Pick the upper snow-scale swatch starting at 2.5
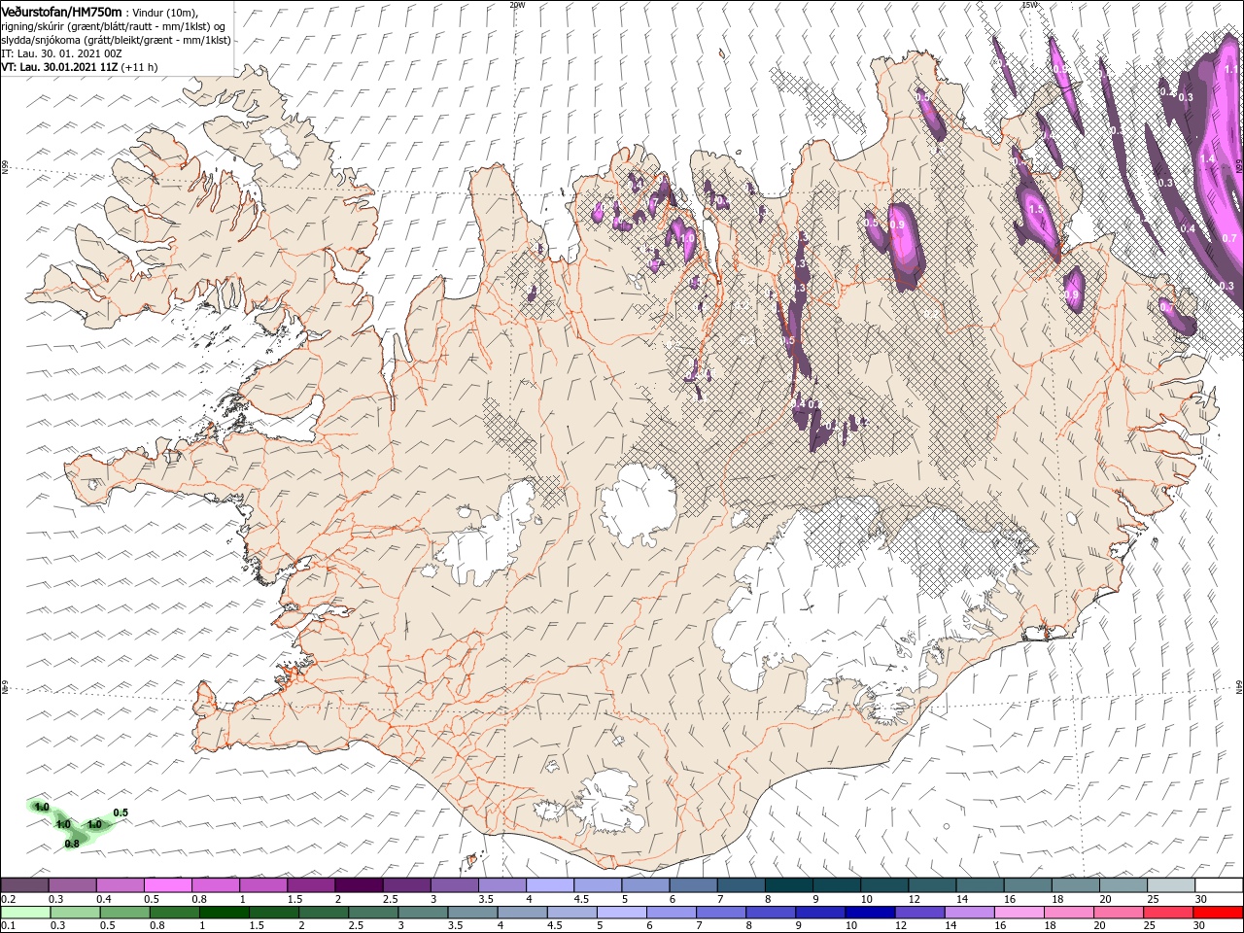Image resolution: width=1244 pixels, height=933 pixels. click(405, 885)
